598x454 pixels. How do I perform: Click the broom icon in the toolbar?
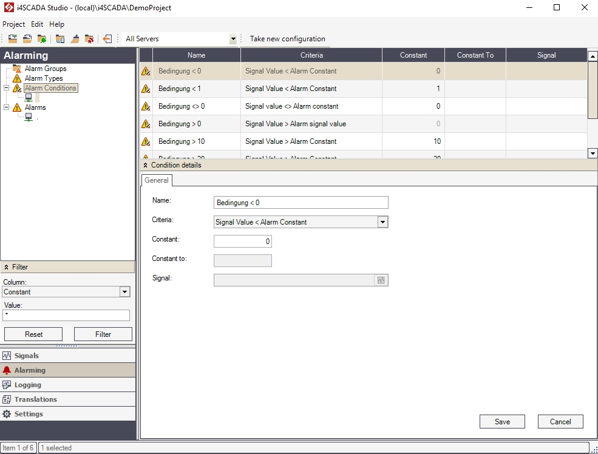click(75, 39)
